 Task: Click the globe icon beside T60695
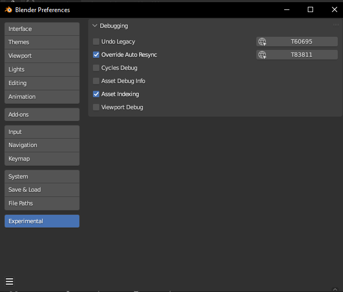point(262,41)
